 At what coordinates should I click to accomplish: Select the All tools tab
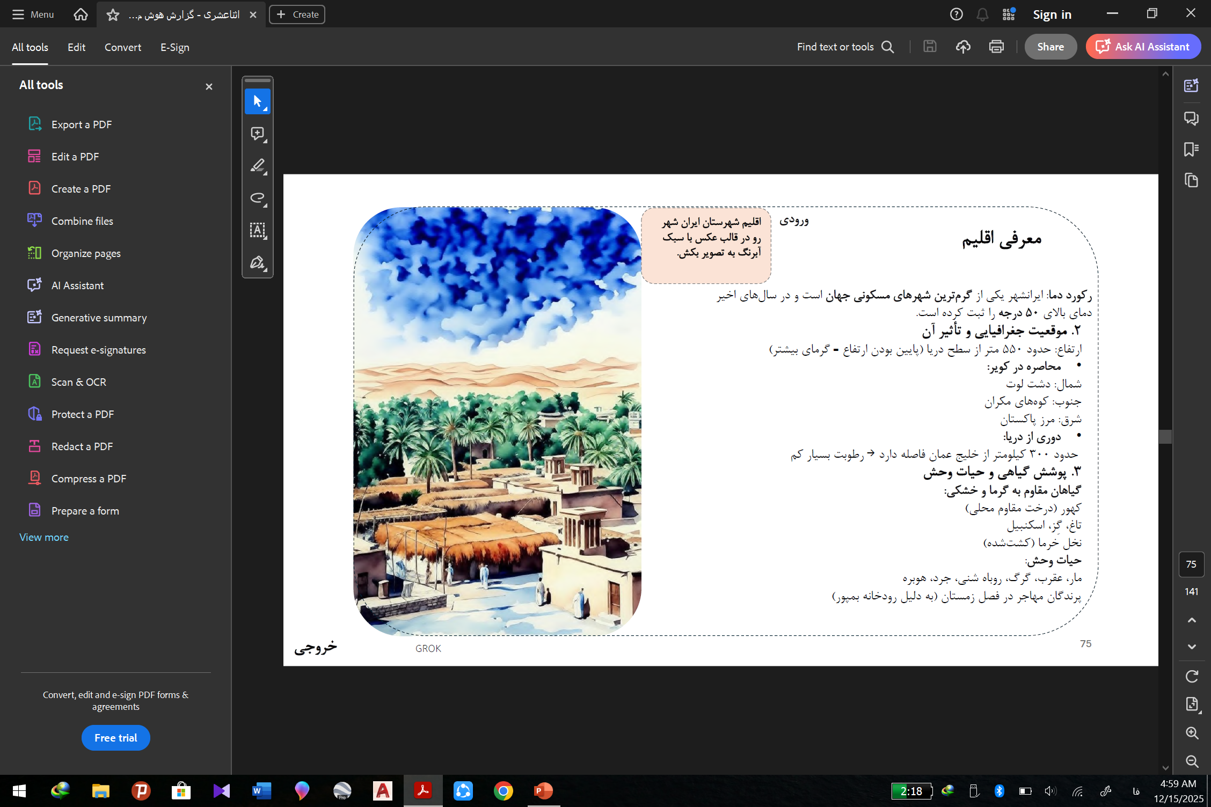click(30, 47)
